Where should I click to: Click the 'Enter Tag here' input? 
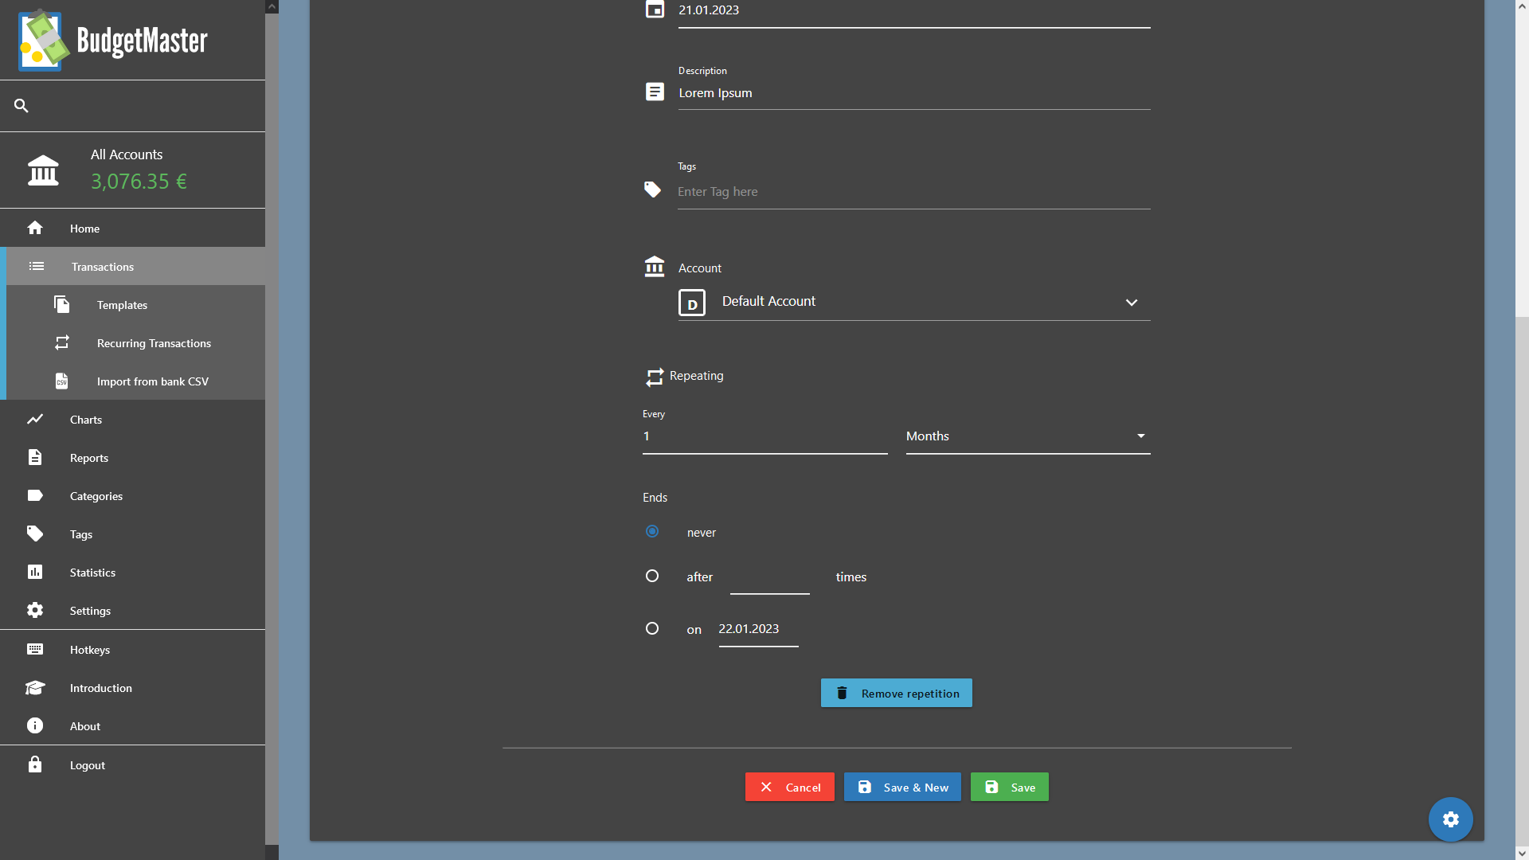point(914,192)
